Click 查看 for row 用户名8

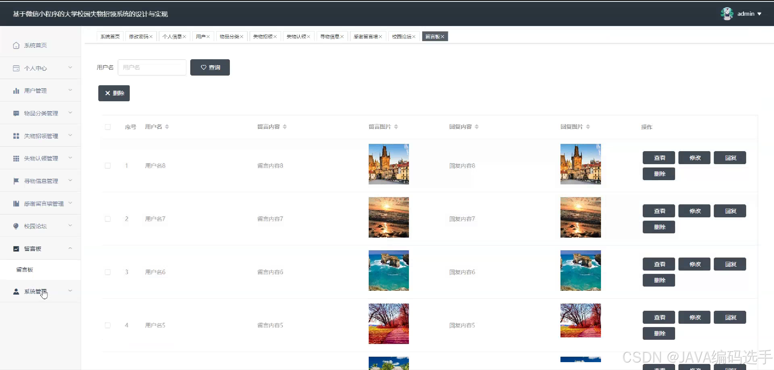coord(659,158)
